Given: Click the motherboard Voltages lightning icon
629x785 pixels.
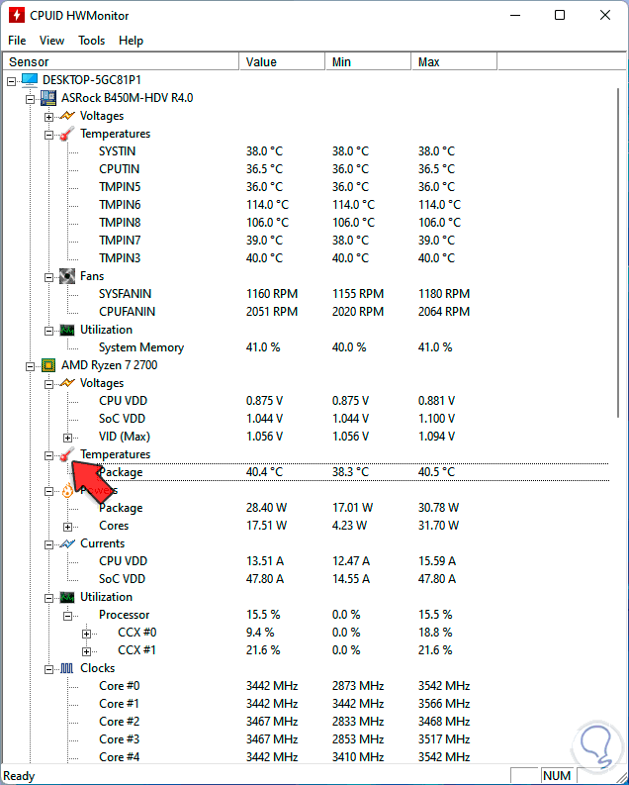Looking at the screenshot, I should pos(67,116).
